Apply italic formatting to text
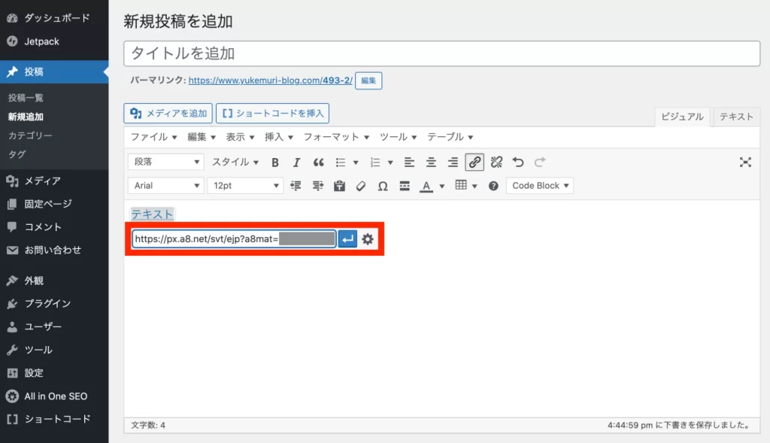The width and height of the screenshot is (770, 443). coord(296,162)
